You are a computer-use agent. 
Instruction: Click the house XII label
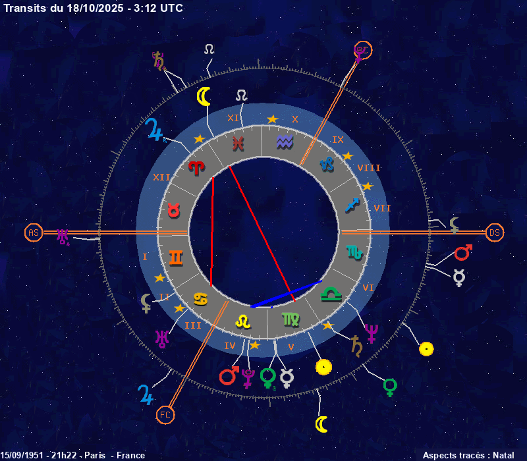tap(161, 177)
